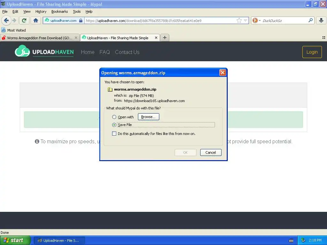This screenshot has height=245, width=327.
Task: Click the search magnifier icon
Action: tap(310, 20)
